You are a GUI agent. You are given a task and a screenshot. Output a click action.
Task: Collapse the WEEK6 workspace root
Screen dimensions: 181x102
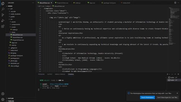pos(21,6)
